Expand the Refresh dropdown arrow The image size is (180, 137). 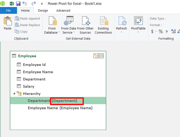point(121,32)
